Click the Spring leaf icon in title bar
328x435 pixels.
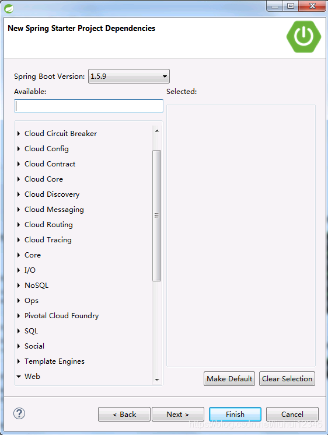pos(9,9)
